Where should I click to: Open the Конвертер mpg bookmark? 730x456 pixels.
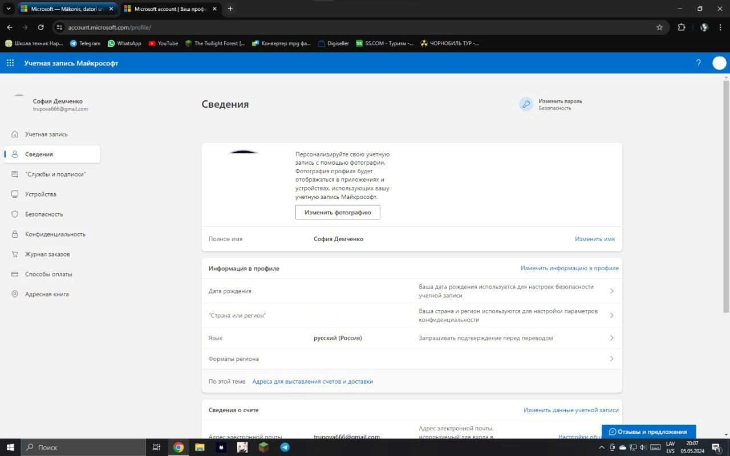click(281, 43)
